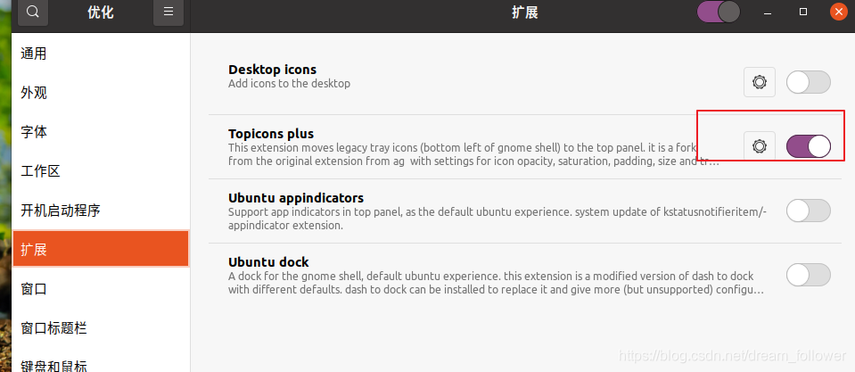Go to 工作区 section
Viewport: 855px width, 372px height.
click(101, 171)
